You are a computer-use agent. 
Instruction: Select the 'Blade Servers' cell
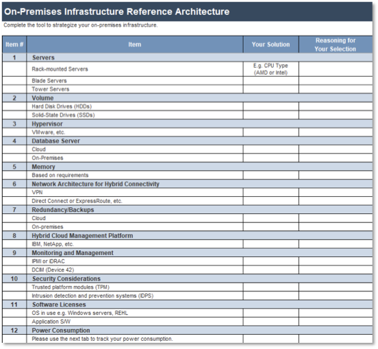coord(135,81)
